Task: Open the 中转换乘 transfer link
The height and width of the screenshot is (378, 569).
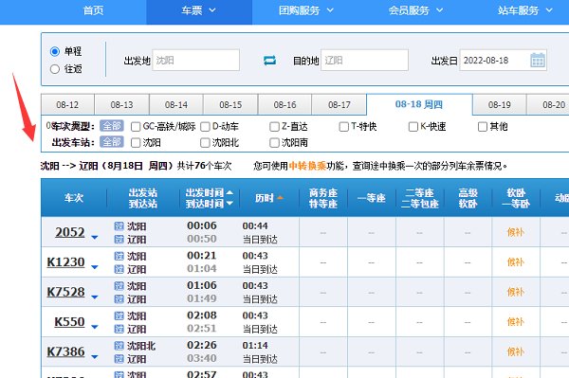Action: click(x=307, y=166)
